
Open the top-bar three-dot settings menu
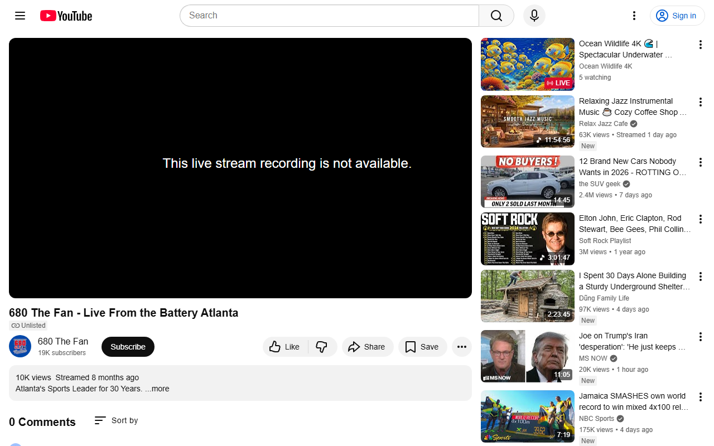[634, 16]
